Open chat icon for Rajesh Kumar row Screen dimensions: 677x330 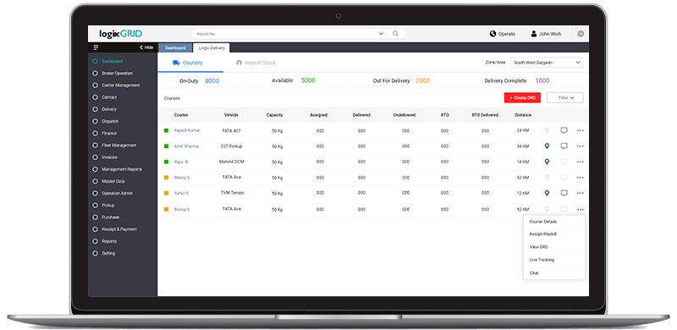pyautogui.click(x=564, y=130)
